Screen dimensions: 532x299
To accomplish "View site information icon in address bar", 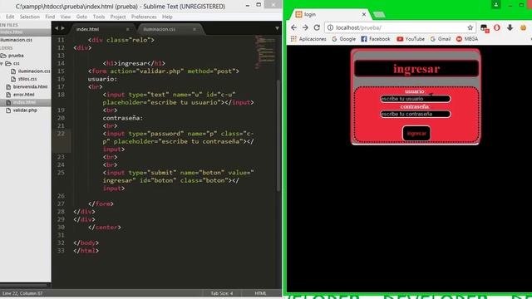I will [330, 27].
